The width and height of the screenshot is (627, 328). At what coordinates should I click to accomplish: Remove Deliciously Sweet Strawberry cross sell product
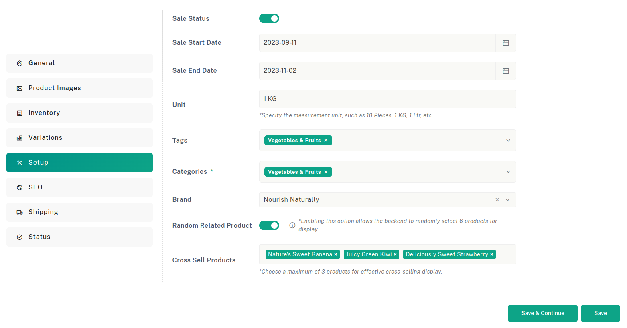pyautogui.click(x=492, y=254)
